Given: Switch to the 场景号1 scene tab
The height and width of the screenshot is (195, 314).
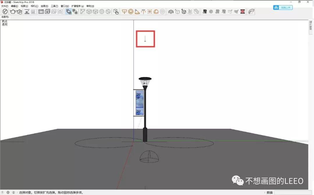Looking at the screenshot, I should (5, 17).
